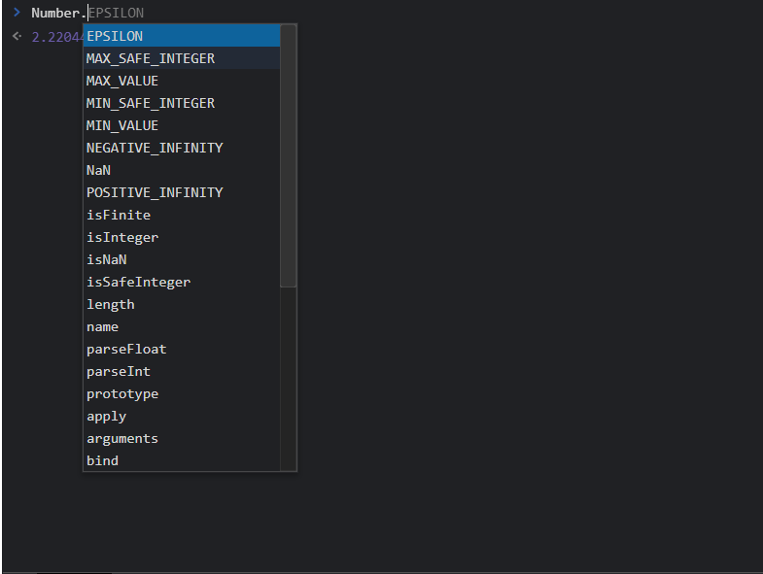Click the output return arrow icon
The height and width of the screenshot is (574, 763).
[x=17, y=36]
